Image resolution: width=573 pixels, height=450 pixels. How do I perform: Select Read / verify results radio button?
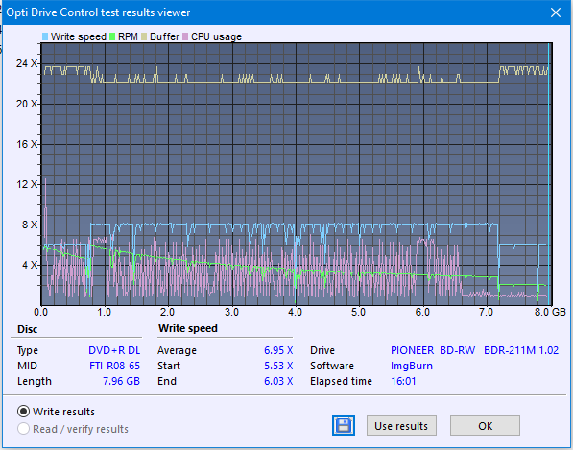[x=23, y=429]
